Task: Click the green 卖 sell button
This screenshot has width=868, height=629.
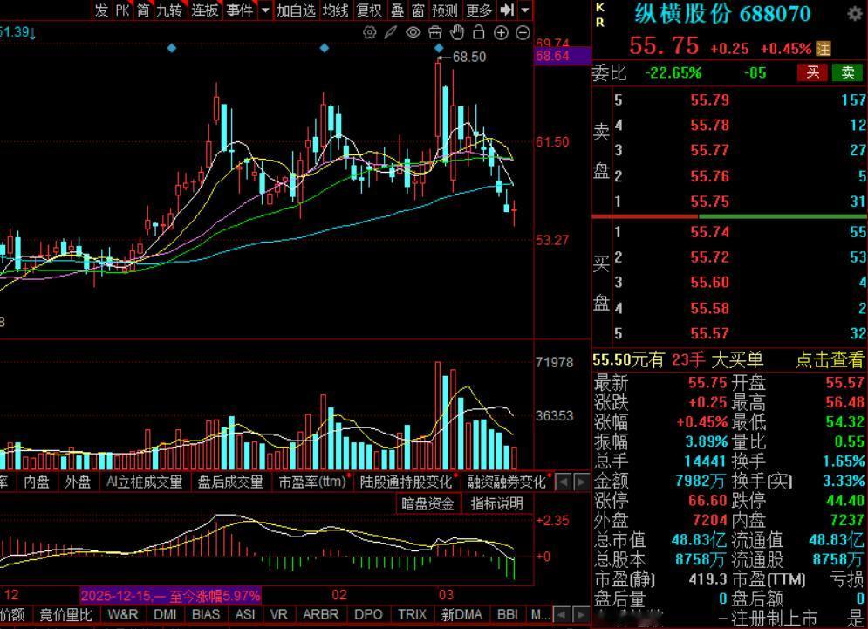Action: 848,72
